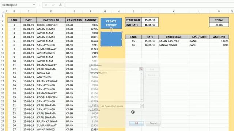The height and width of the screenshot is (131, 234).
Task: Select column K header
Action: (x=174, y=11)
